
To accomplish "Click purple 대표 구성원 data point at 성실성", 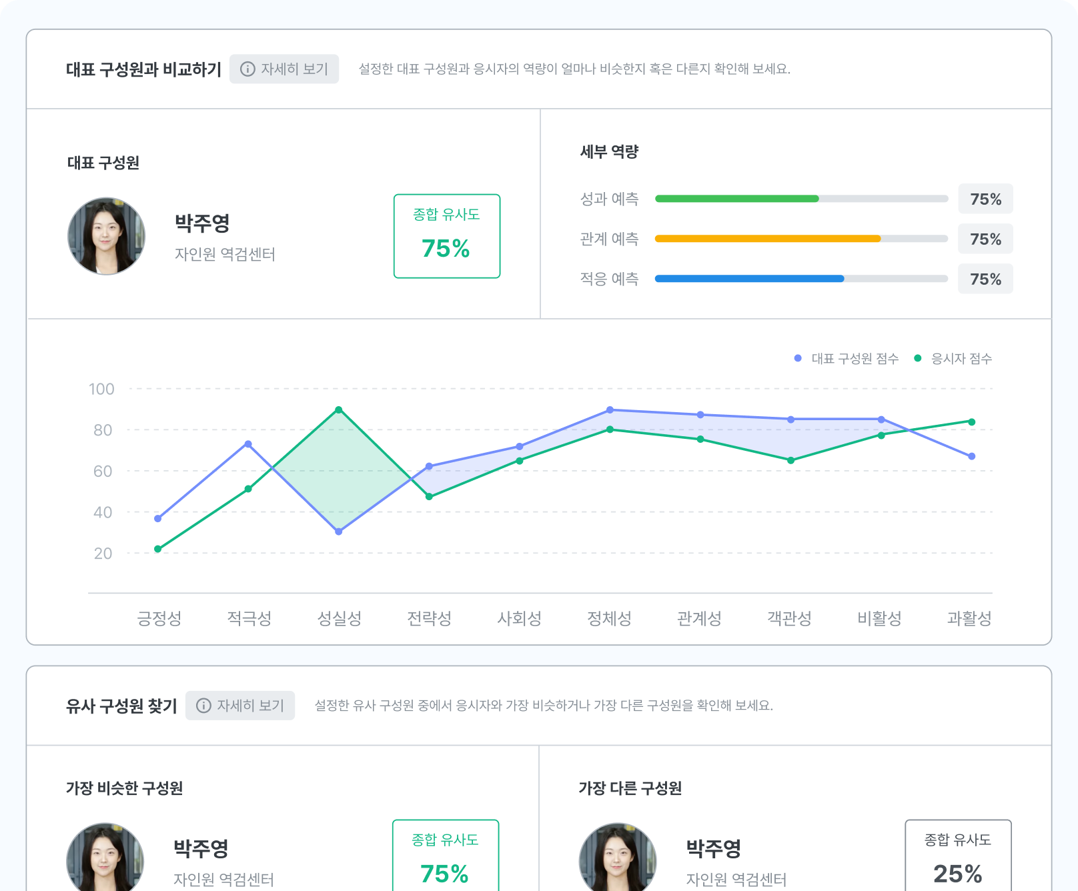I will [339, 532].
